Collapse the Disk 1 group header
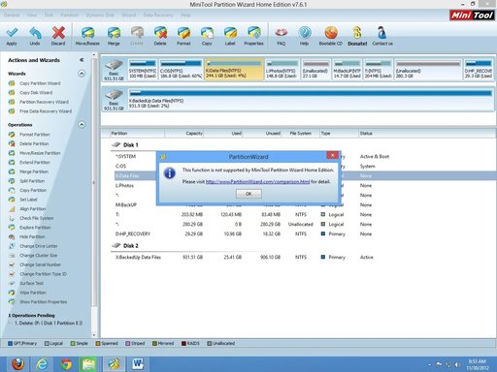 [x=125, y=145]
